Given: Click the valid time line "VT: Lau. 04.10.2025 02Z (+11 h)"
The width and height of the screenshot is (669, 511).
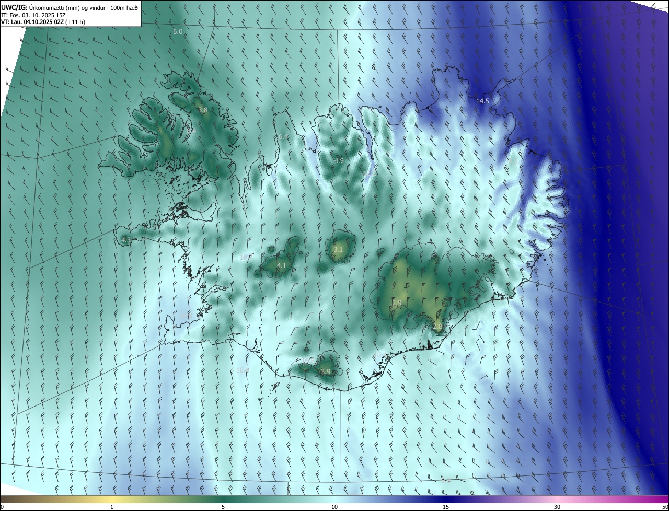Looking at the screenshot, I should pos(43,22).
